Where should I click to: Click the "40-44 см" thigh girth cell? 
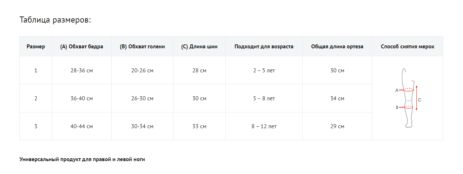tap(82, 126)
